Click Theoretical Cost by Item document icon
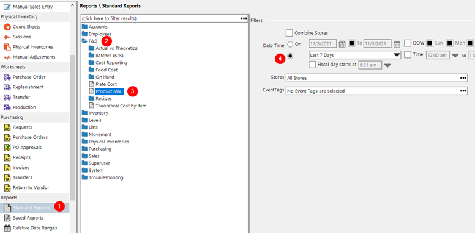The height and width of the screenshot is (233, 475). [91, 106]
